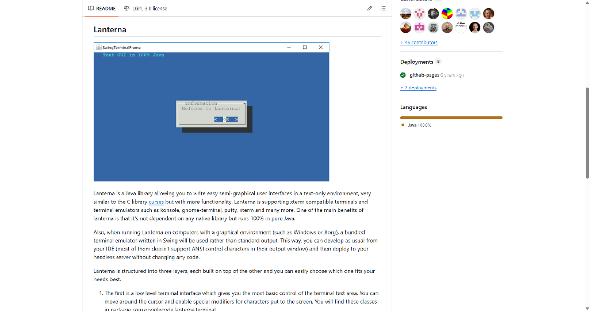Click the Deployments section heading

416,62
